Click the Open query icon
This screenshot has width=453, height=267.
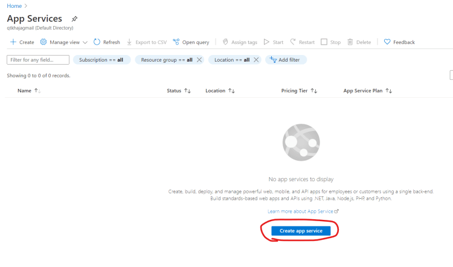tap(176, 42)
